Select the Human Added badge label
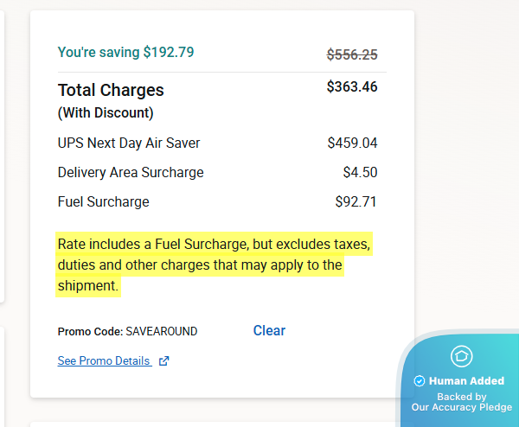 [x=466, y=381]
